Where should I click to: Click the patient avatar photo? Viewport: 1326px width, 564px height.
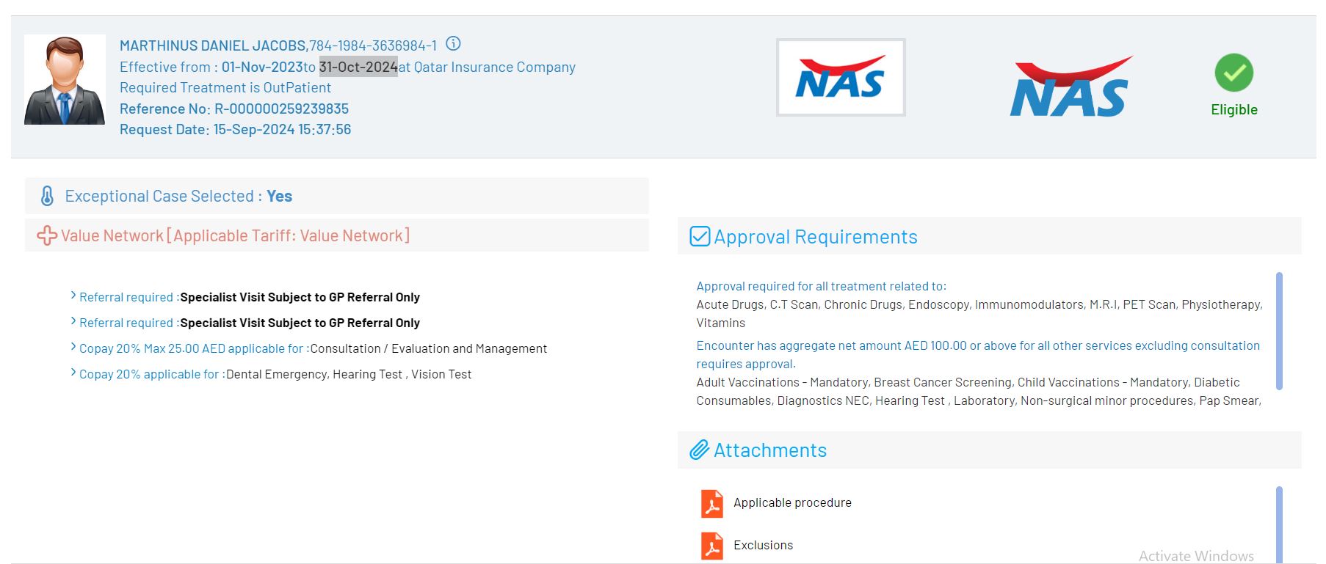coord(65,80)
